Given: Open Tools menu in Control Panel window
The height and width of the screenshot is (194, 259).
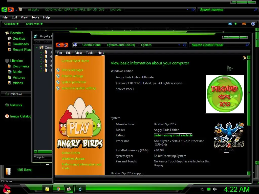Looking at the screenshot, I should tap(90, 53).
